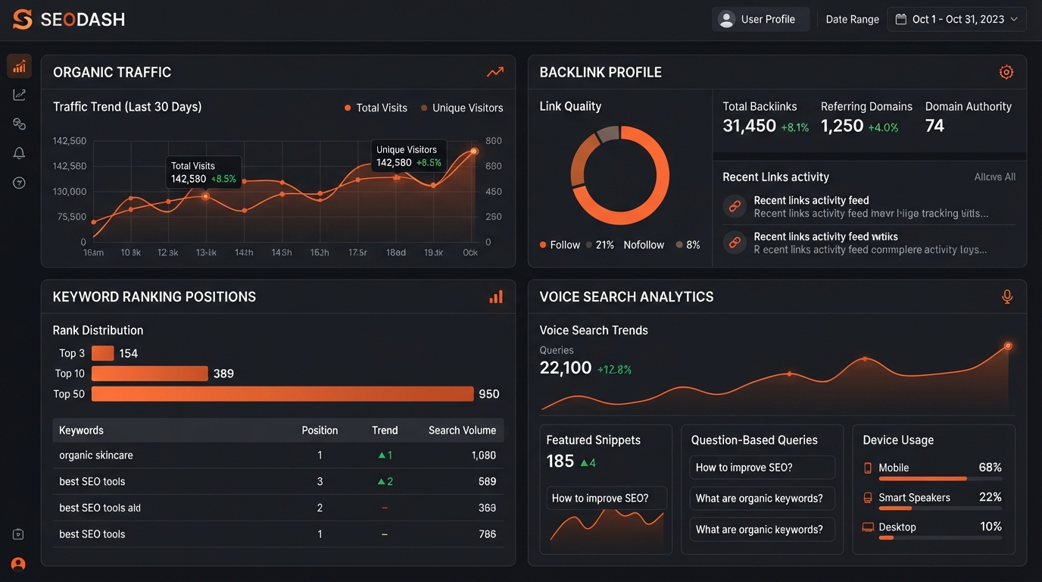Image resolution: width=1042 pixels, height=582 pixels.
Task: Toggle Nofollow legend in Link Quality
Action: (x=644, y=245)
